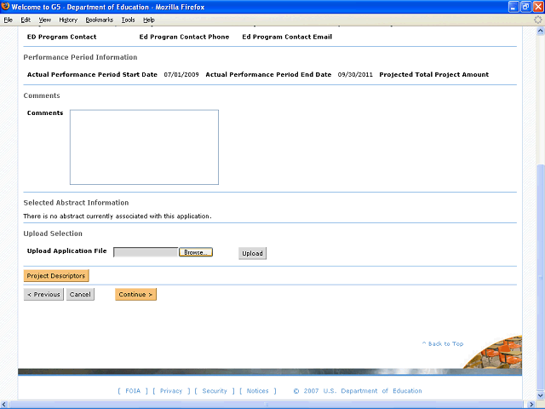
Task: Open the Edit menu
Action: tap(26, 20)
